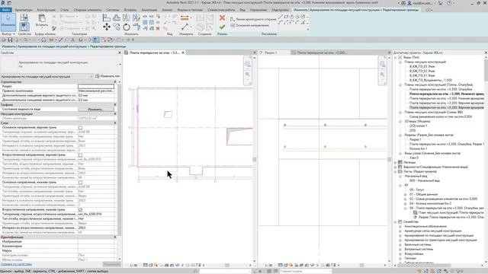Select the Move tool
The image size is (488, 274).
107,27
